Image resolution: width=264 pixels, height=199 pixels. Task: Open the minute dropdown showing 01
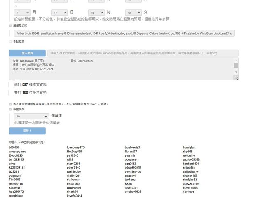point(134,13)
